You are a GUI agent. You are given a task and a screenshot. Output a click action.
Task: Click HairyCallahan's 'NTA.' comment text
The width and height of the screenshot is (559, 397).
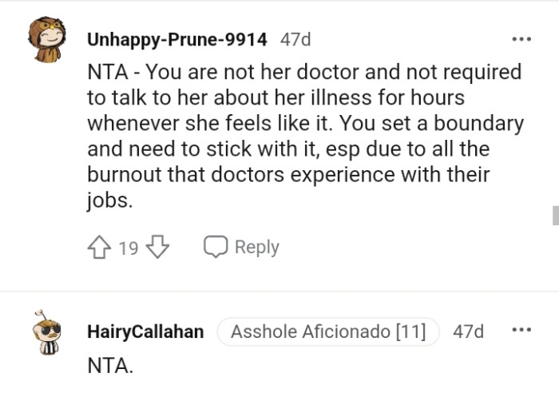[110, 366]
